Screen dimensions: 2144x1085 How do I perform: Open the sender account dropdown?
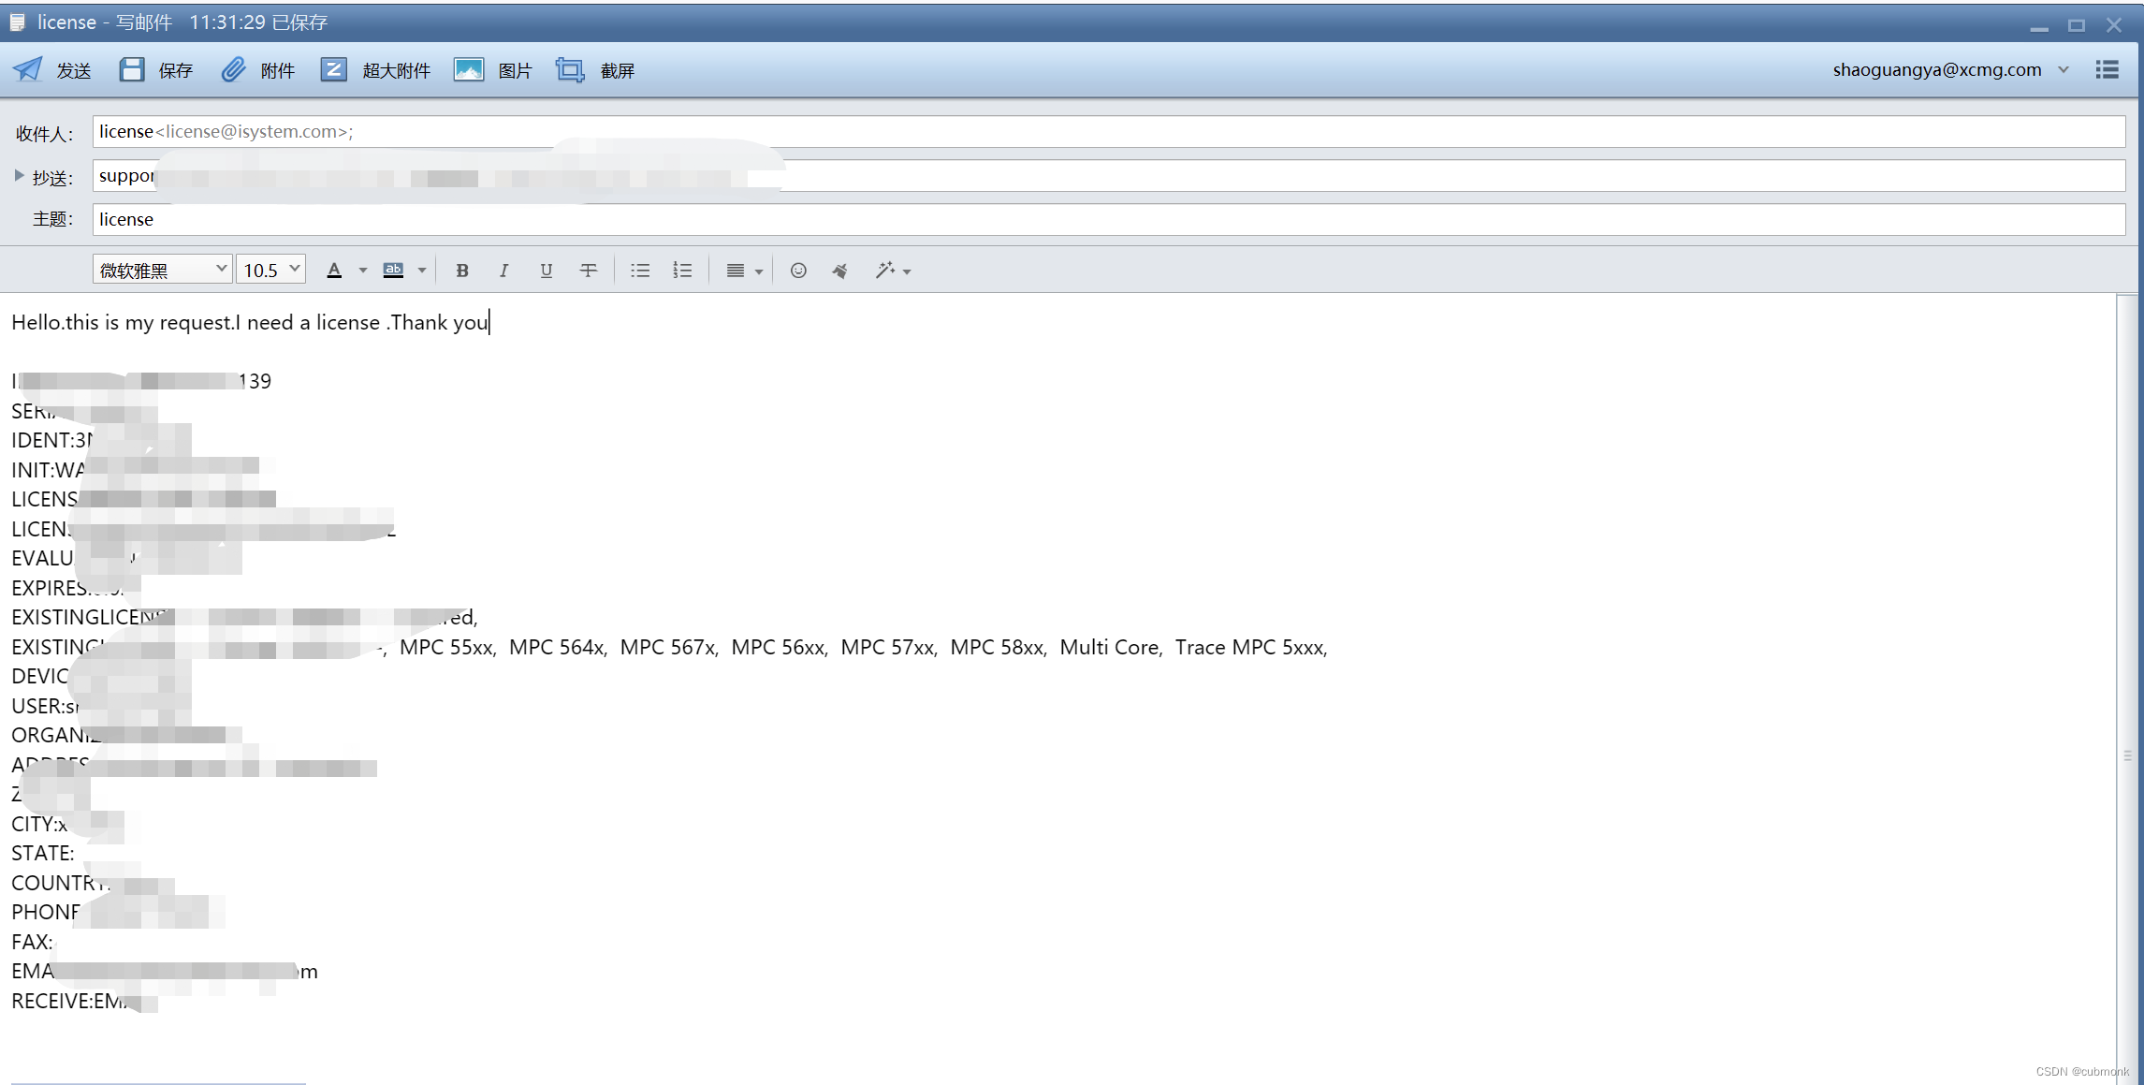tap(2064, 70)
